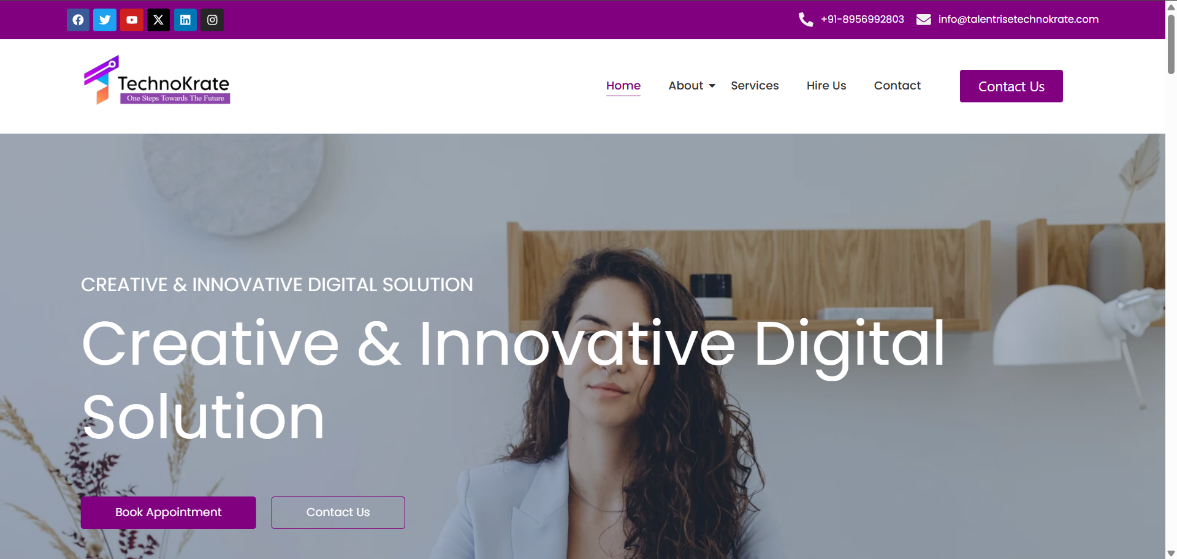Screen dimensions: 1177x559
Task: Open the Instagram social icon
Action: click(212, 20)
